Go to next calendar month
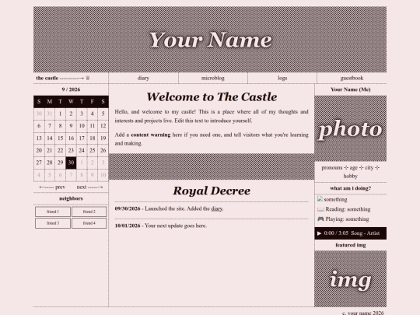The height and width of the screenshot is (315, 420). (x=89, y=187)
